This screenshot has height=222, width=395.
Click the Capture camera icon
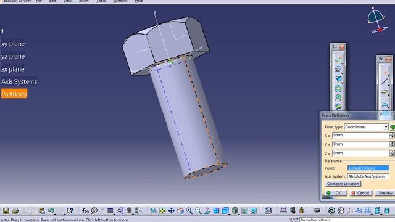(317, 210)
